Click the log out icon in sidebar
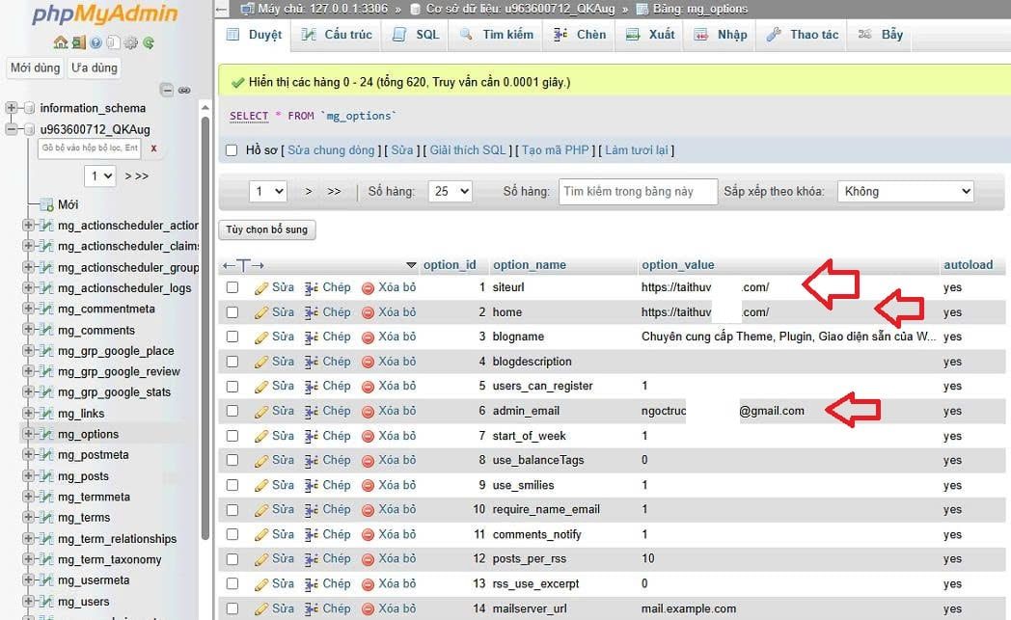The image size is (1011, 620). [x=78, y=42]
